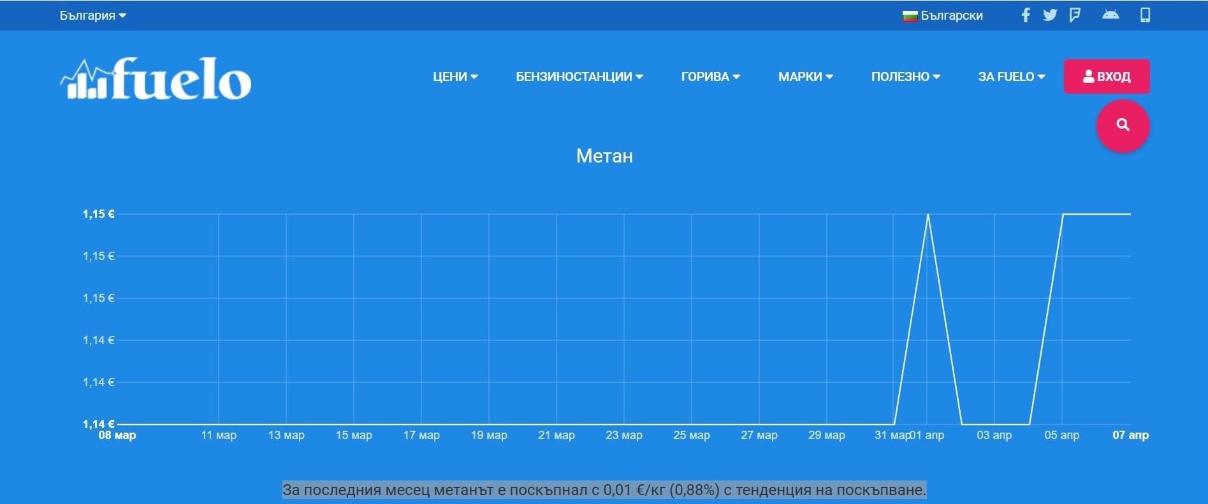The height and width of the screenshot is (504, 1208).
Task: Click the ВХОД login button
Action: [1107, 76]
